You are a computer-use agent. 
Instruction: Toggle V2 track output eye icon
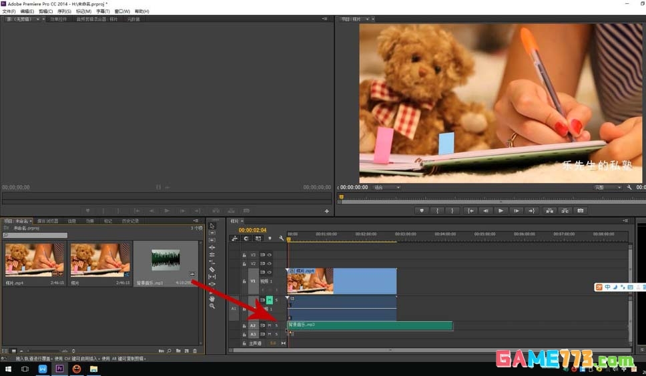[270, 263]
